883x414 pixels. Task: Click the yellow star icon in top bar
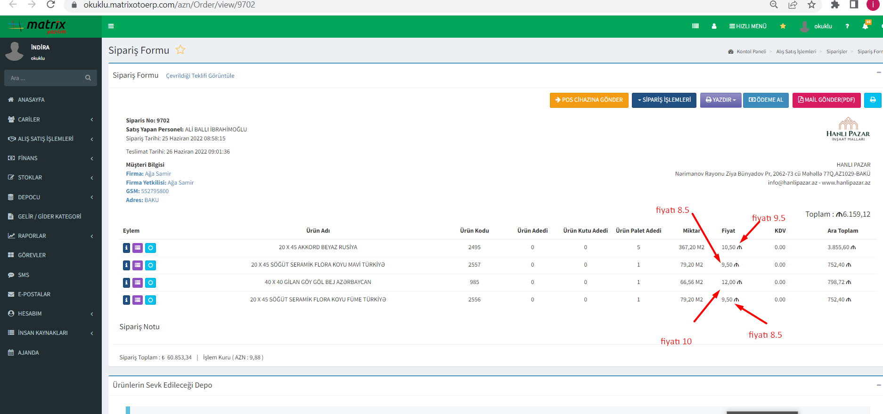click(783, 26)
